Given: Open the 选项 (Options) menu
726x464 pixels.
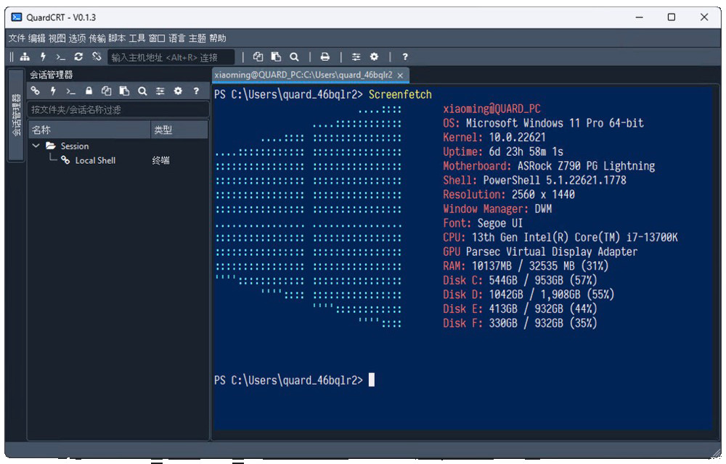Looking at the screenshot, I should coord(77,38).
